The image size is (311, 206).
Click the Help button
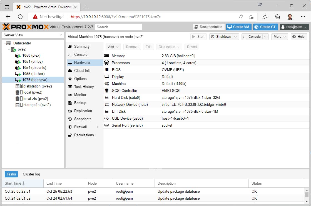299,37
